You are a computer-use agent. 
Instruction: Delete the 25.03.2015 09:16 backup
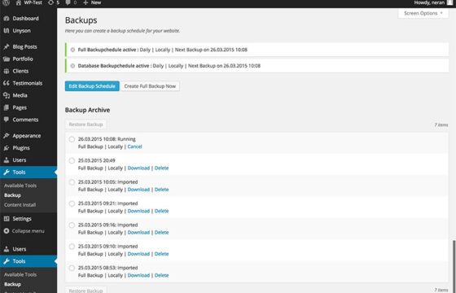click(162, 233)
